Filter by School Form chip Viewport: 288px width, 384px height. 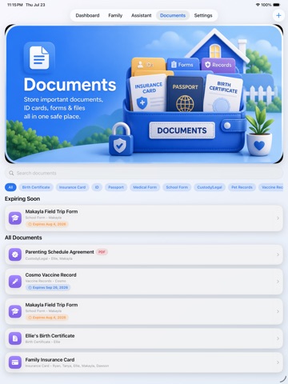[x=177, y=187]
